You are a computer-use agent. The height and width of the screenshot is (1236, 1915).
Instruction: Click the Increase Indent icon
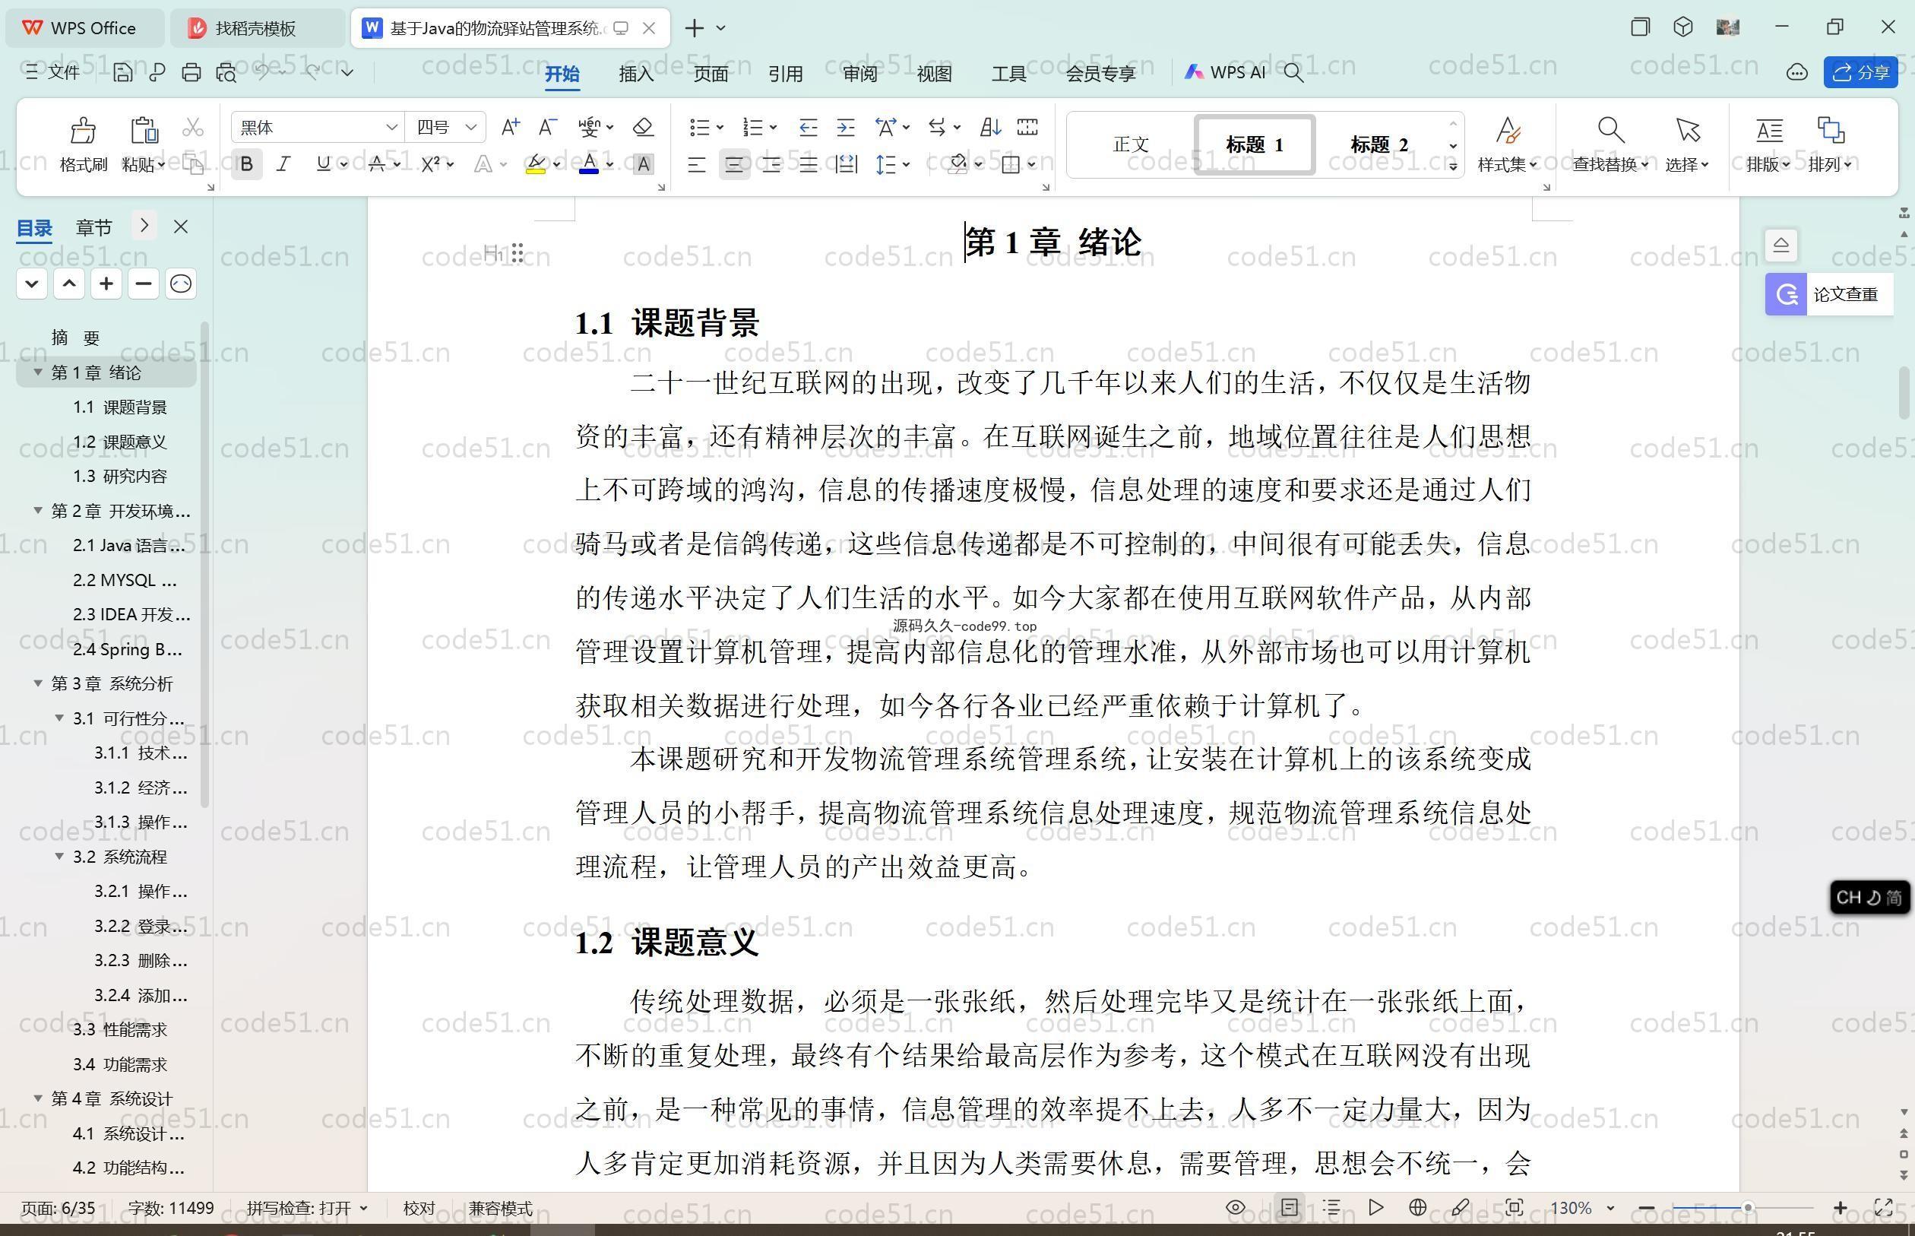(846, 127)
